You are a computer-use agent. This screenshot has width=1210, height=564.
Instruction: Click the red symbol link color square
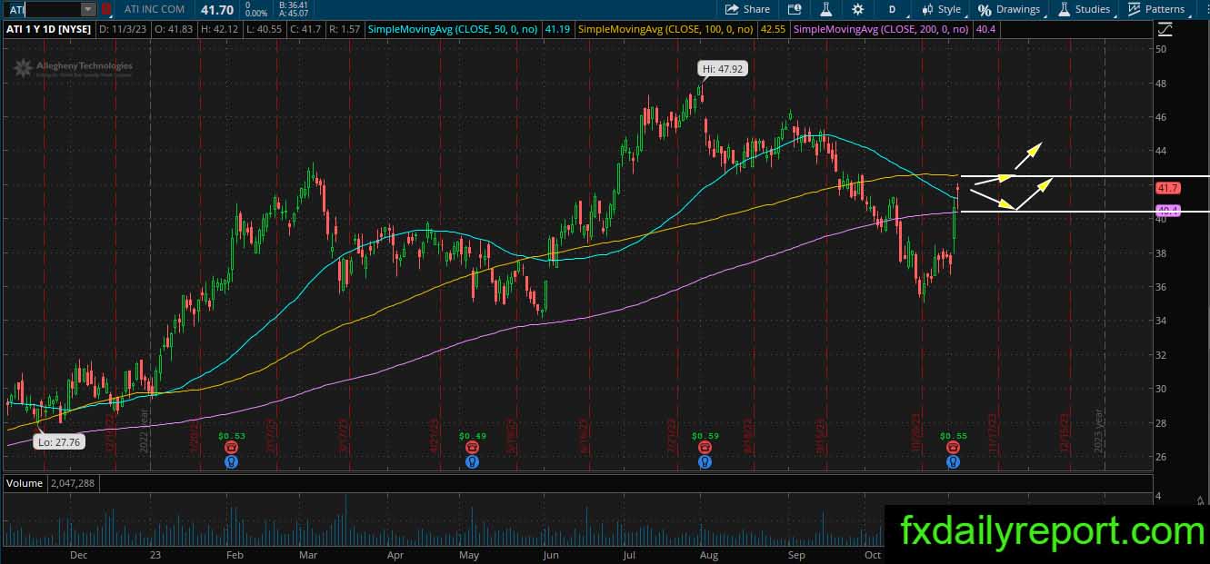[x=106, y=9]
